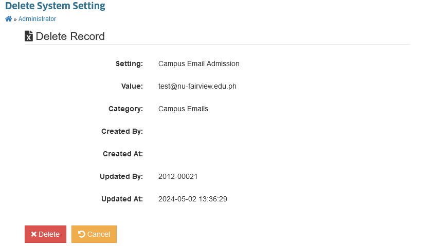Go to the home page via house icon
This screenshot has width=435, height=247.
click(x=9, y=19)
